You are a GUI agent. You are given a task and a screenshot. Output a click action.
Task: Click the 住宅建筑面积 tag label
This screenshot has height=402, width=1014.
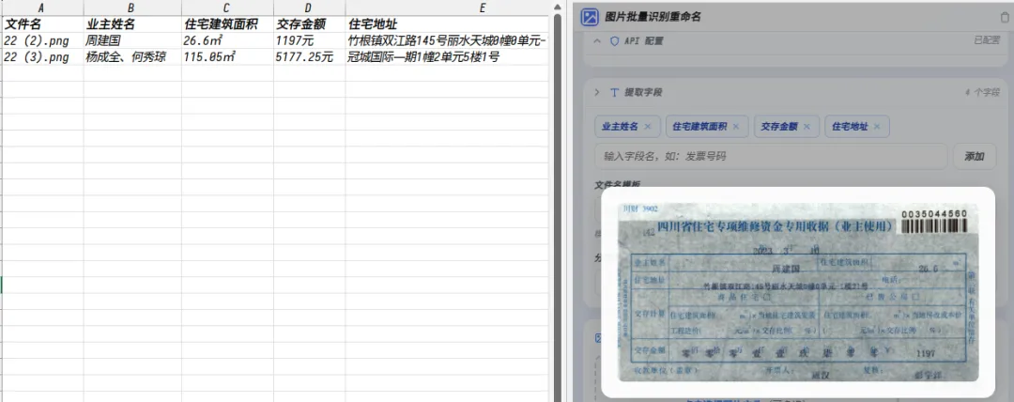point(699,126)
